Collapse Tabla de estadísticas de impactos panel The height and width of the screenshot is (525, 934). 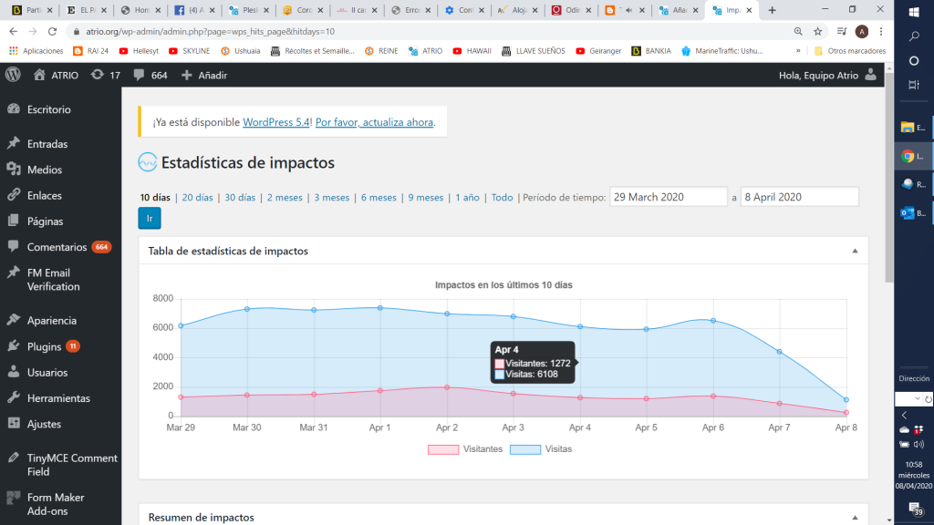pyautogui.click(x=855, y=251)
